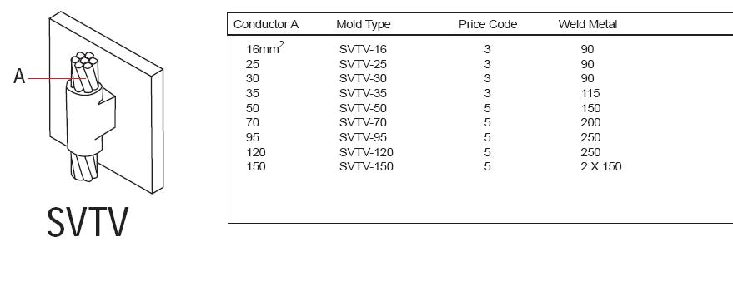
Task: Click the Mold Type column header
Action: click(364, 24)
